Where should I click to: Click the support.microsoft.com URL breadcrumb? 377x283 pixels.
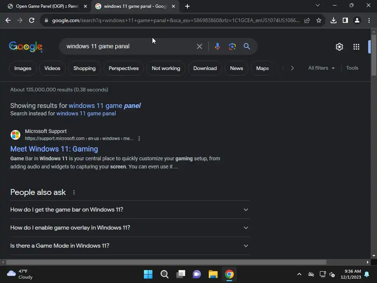pos(79,139)
